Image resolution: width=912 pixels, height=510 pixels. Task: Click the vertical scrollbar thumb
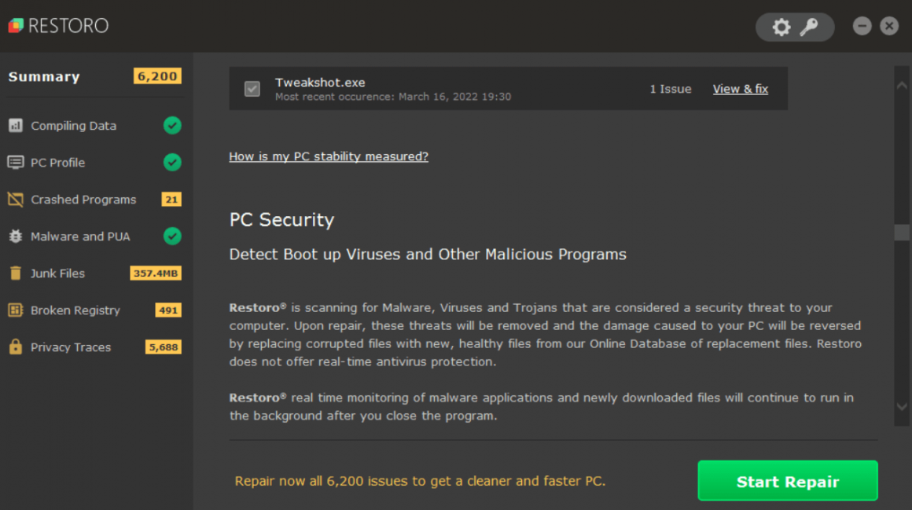(902, 233)
